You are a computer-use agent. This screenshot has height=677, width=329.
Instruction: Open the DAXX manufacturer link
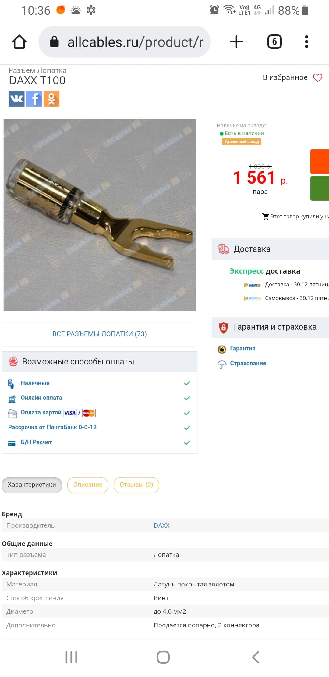(x=161, y=525)
